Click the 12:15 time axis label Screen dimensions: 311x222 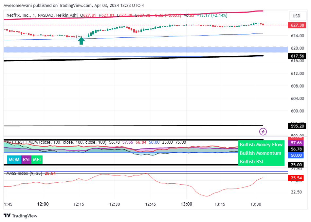coord(79,204)
